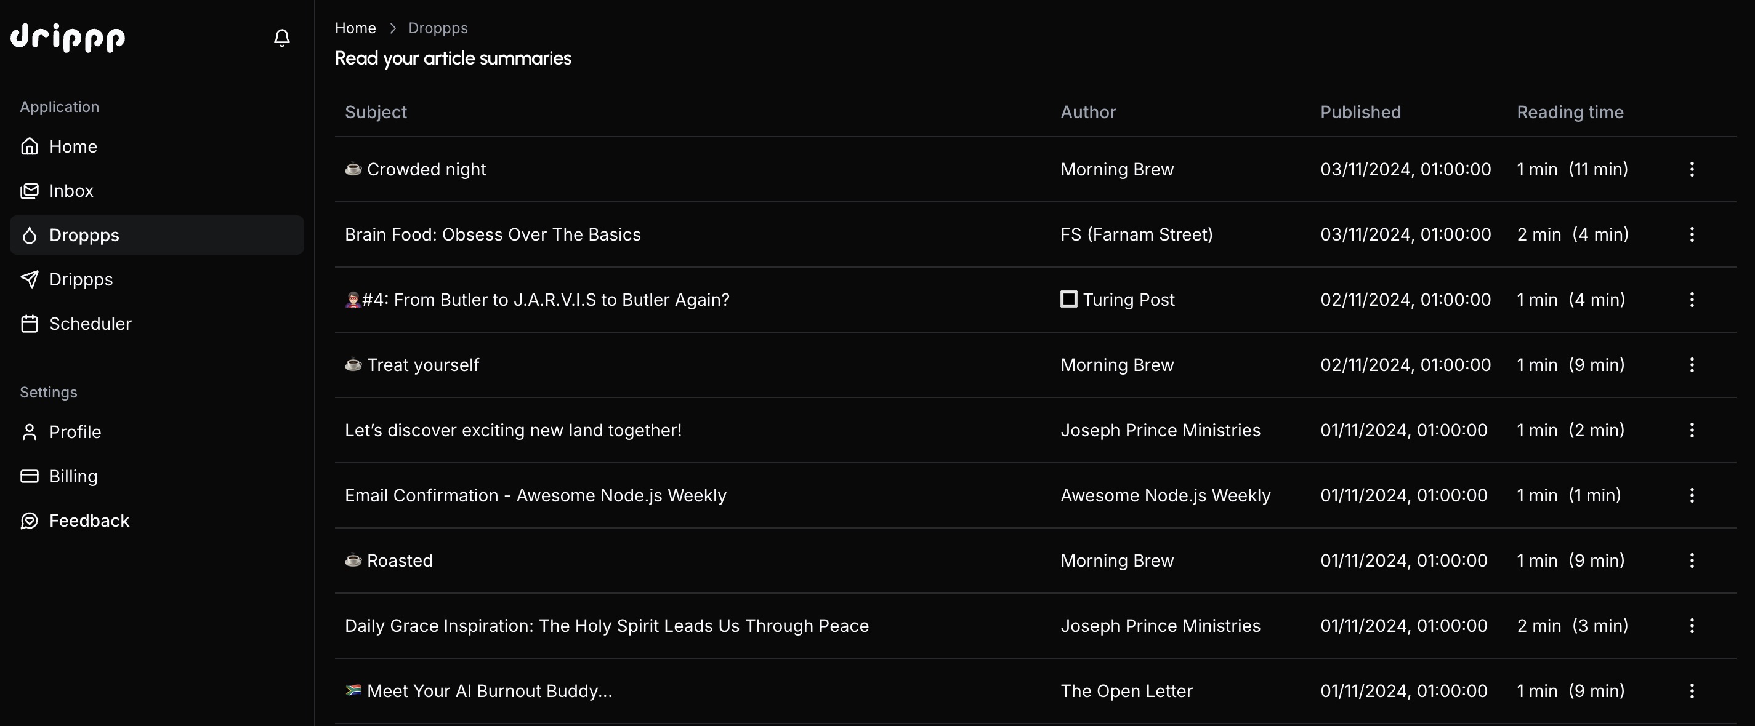Select Drippps in the sidebar
This screenshot has height=726, width=1755.
156,280
